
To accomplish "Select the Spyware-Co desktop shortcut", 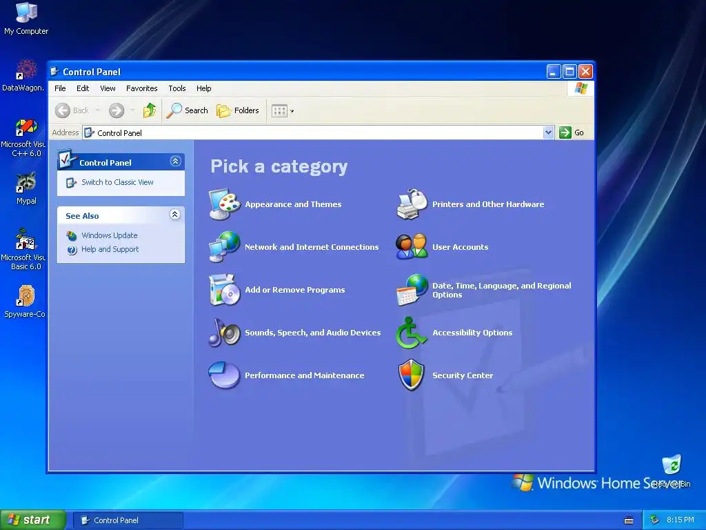I will (x=24, y=302).
